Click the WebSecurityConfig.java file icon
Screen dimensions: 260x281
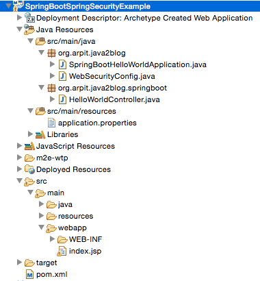(x=62, y=76)
